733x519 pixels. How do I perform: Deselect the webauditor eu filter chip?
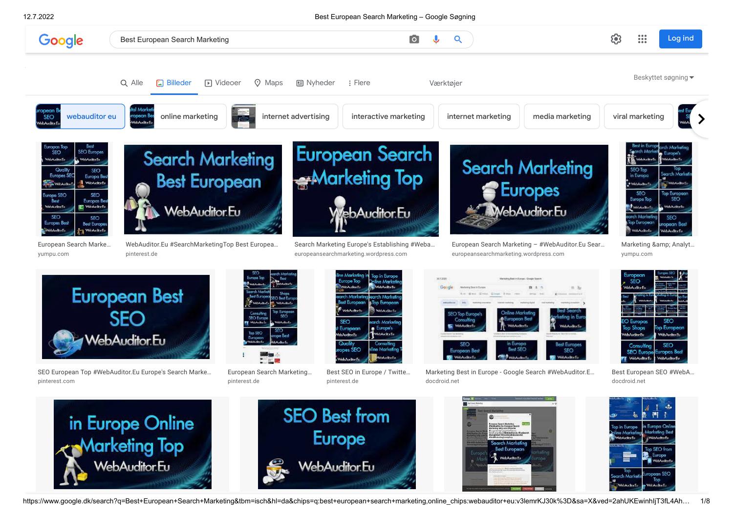92,116
